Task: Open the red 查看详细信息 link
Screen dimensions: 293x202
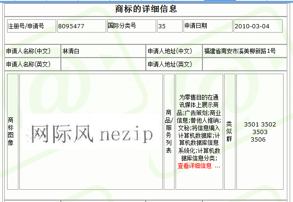Action: (199, 166)
